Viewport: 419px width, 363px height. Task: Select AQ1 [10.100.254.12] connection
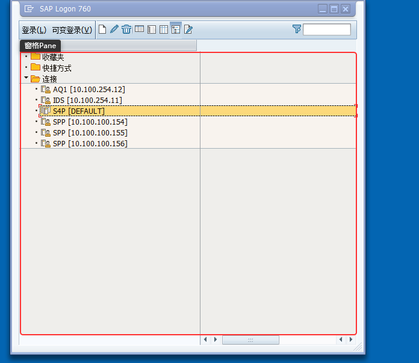(x=89, y=90)
